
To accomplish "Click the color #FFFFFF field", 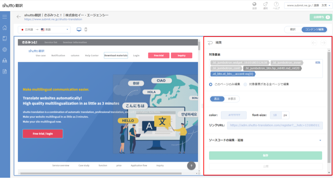I will pyautogui.click(x=234, y=115).
